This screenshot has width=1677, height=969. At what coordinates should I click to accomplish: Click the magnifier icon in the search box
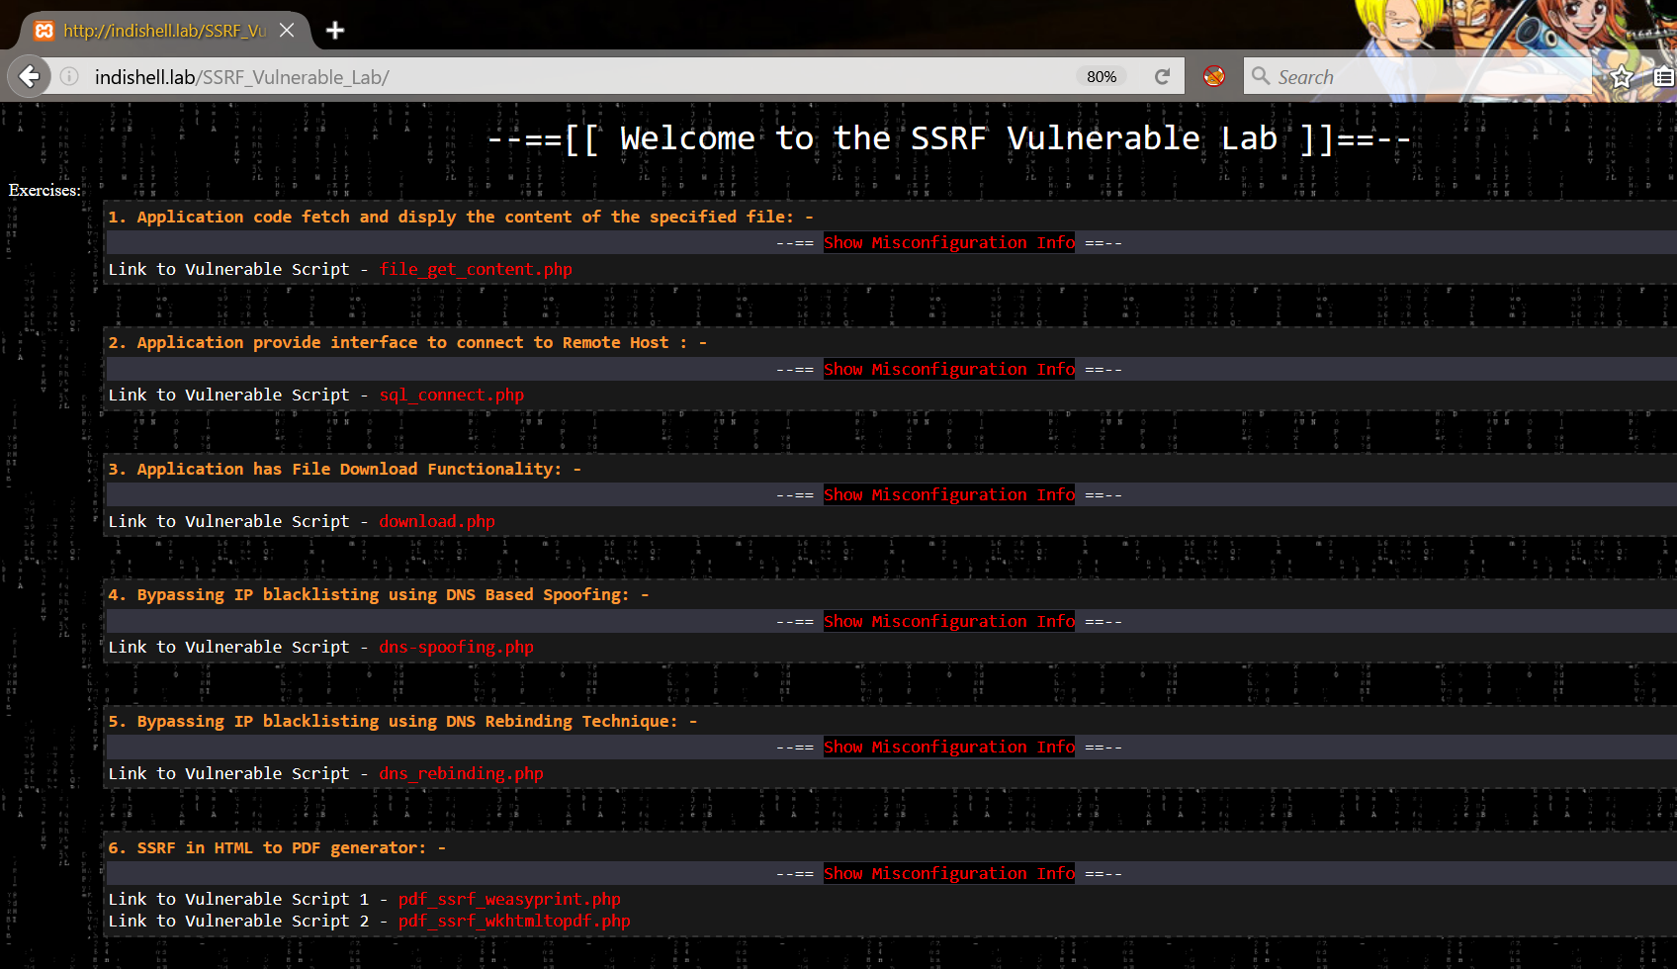[x=1261, y=76]
